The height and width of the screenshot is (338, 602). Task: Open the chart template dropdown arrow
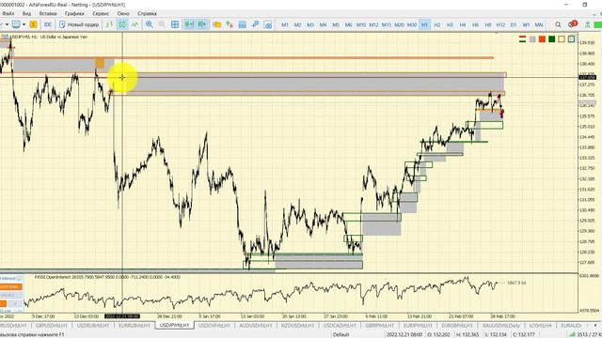[x=24, y=24]
